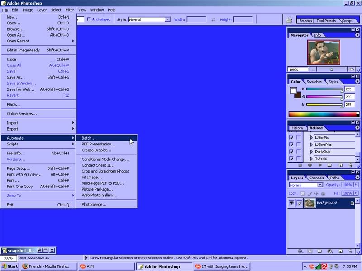Click the lock position icon
This screenshot has height=271, width=362.
click(x=316, y=193)
